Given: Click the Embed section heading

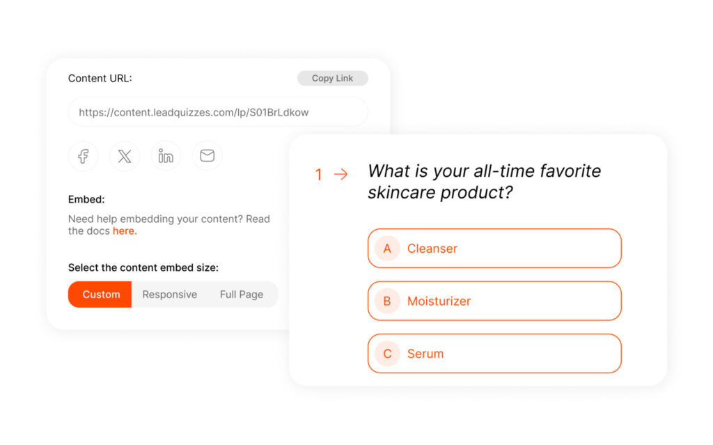Looking at the screenshot, I should point(86,199).
